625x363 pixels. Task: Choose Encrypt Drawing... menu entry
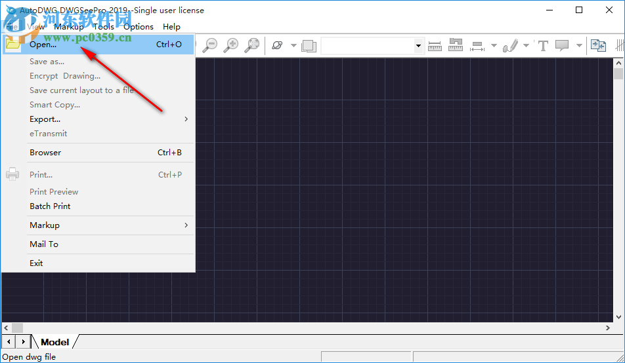(98, 75)
